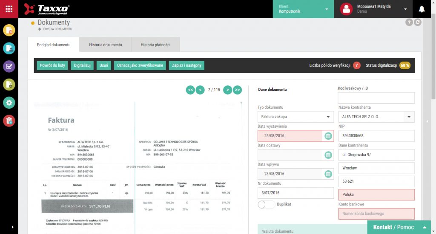Image resolution: width=436 pixels, height=234 pixels.
Task: Click the Kod kreskowy / ID field
Action: click(x=376, y=98)
